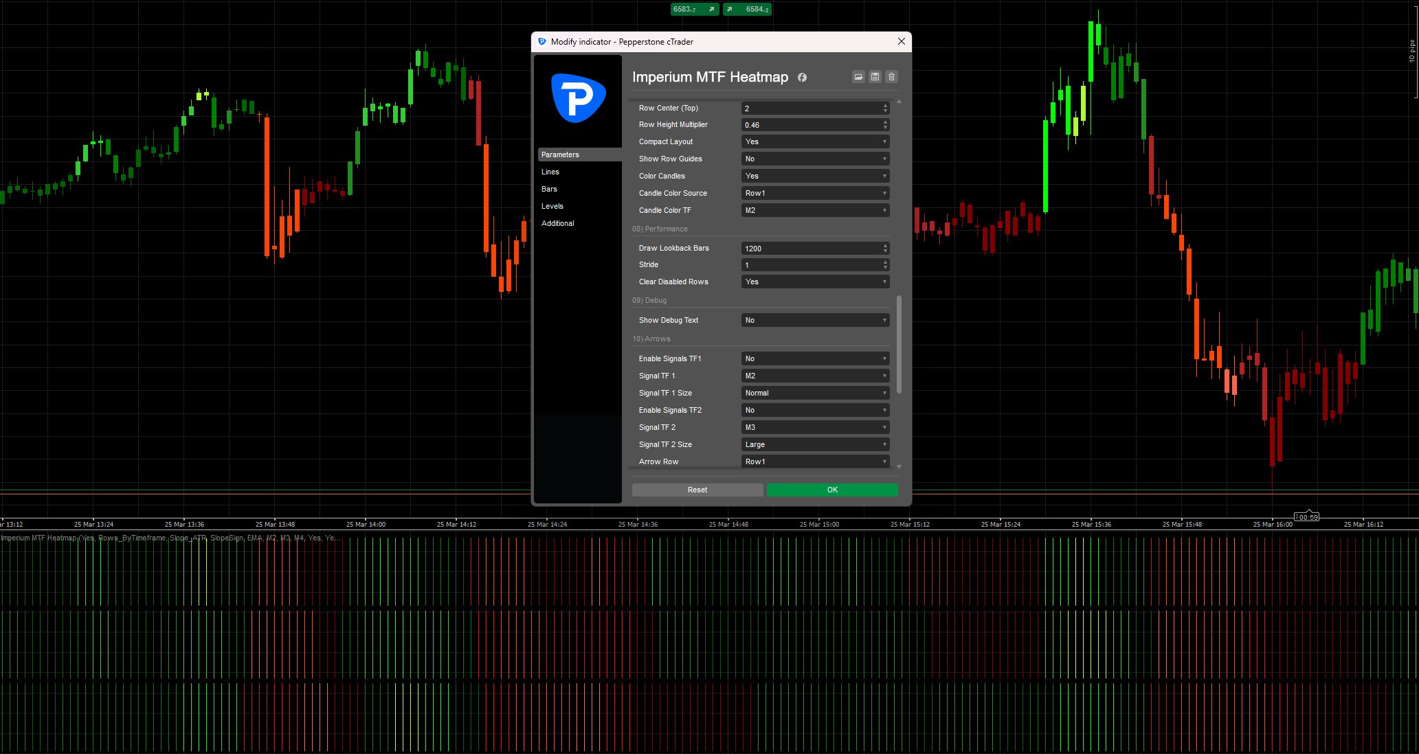Screen dimensions: 1419x754
Task: Click the green buy price arrow button
Action: (747, 9)
